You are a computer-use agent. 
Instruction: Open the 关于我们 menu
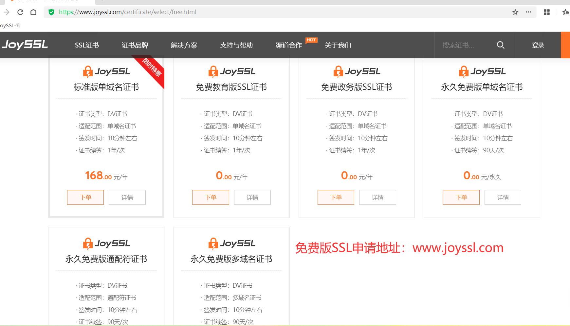coord(338,45)
